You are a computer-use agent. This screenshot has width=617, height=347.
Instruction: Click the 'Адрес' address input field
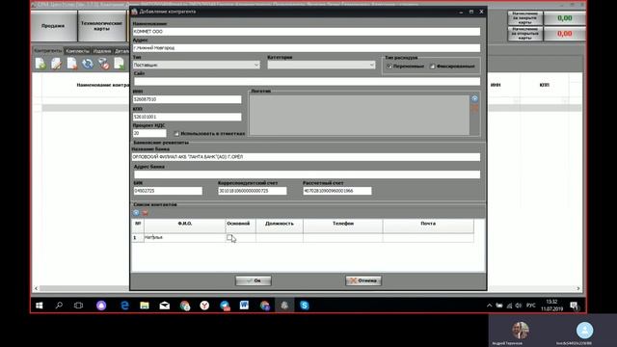click(307, 48)
